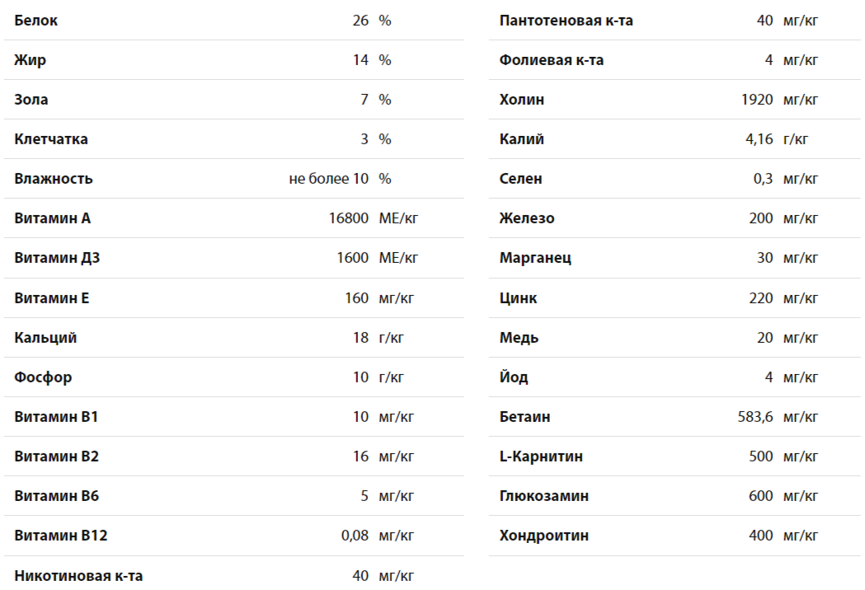Click the Зола label
The width and height of the screenshot is (865, 590).
pyautogui.click(x=31, y=100)
